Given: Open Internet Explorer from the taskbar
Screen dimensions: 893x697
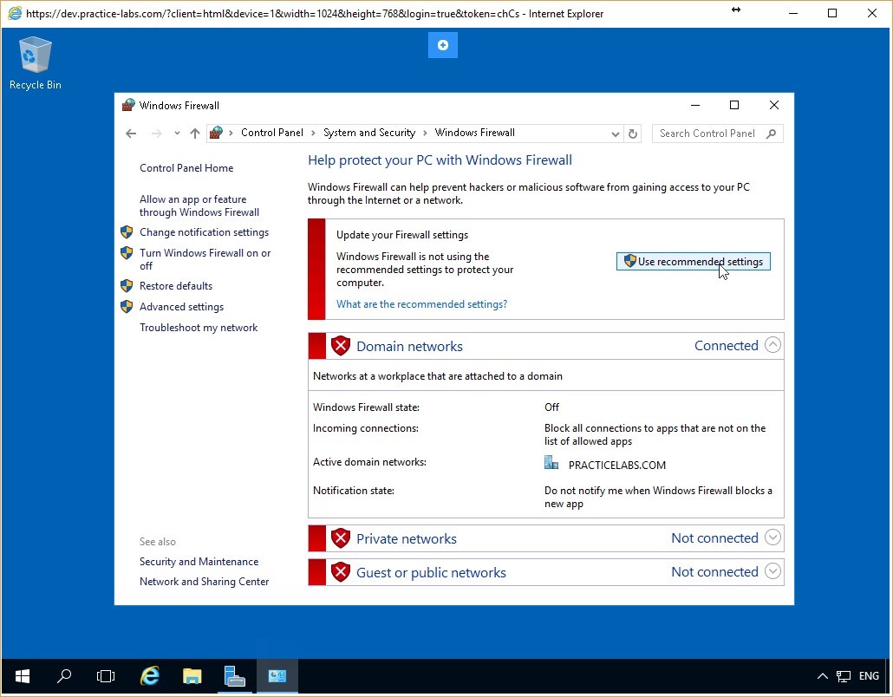Looking at the screenshot, I should pyautogui.click(x=150, y=676).
